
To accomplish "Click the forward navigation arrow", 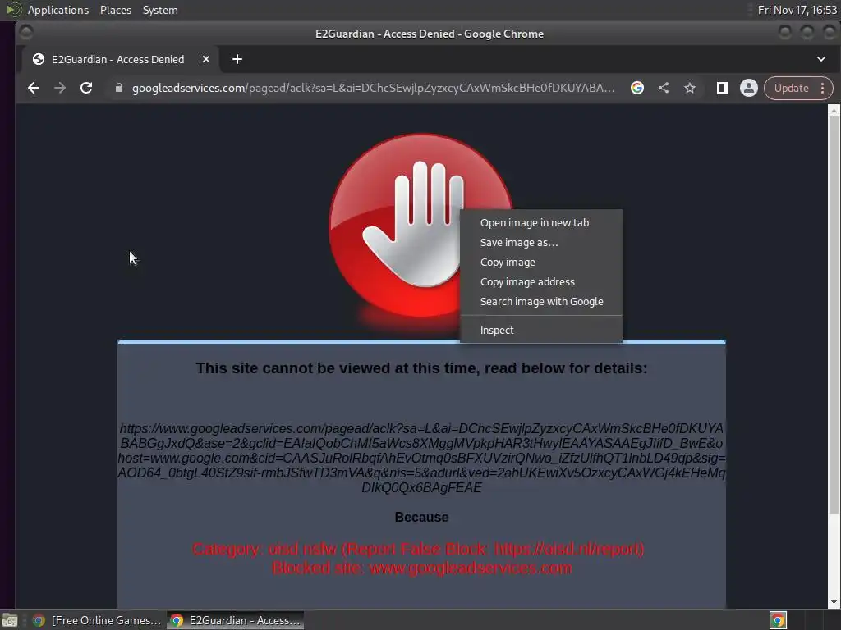I will pyautogui.click(x=59, y=88).
